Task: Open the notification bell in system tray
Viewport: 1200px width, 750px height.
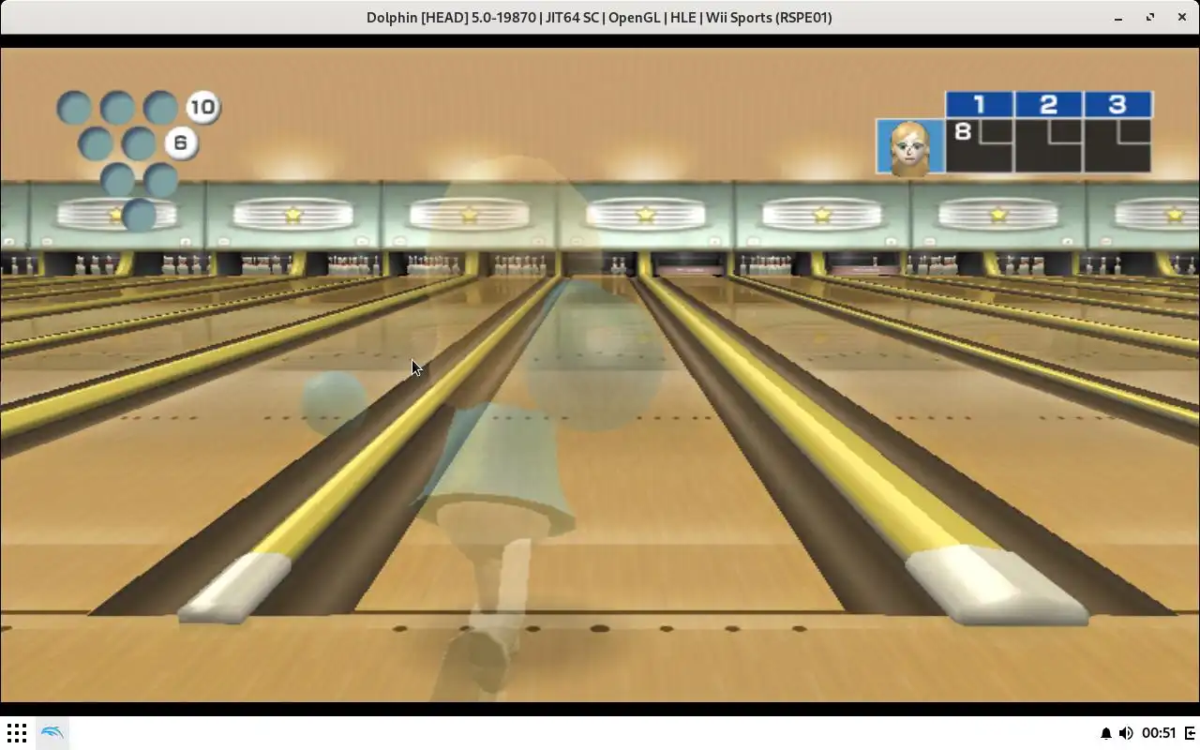Action: tap(1105, 733)
